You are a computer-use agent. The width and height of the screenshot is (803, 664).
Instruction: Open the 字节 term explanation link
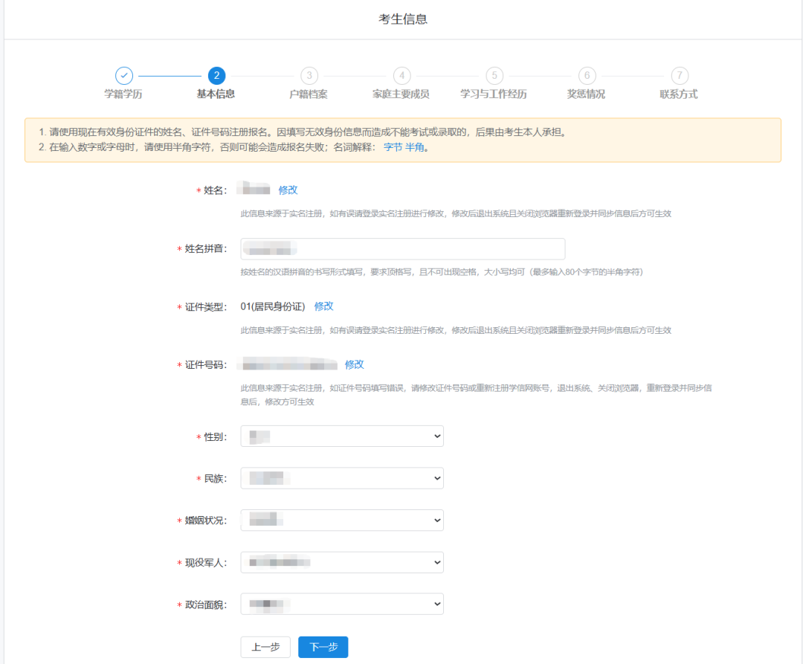[393, 147]
